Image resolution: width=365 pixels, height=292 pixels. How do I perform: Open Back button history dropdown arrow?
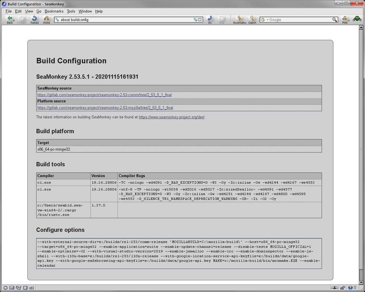14,20
